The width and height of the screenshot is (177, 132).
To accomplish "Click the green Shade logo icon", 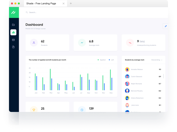I will coord(14,12).
